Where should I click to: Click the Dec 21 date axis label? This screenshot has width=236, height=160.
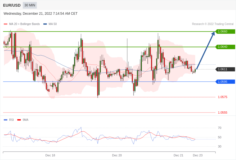coord(179,155)
